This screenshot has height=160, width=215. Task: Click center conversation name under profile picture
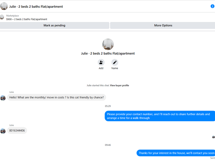108,53
